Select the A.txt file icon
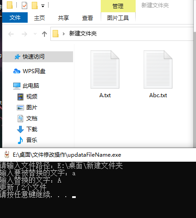 click(105, 69)
